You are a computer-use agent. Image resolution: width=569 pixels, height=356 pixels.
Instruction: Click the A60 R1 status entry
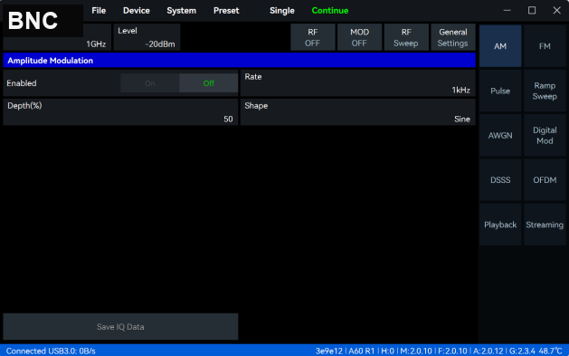(362, 351)
